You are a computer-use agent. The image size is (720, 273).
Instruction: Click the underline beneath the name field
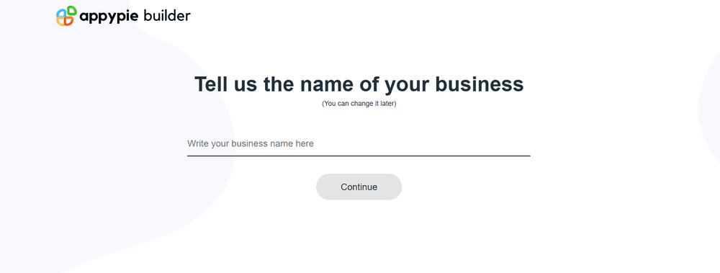click(x=359, y=156)
